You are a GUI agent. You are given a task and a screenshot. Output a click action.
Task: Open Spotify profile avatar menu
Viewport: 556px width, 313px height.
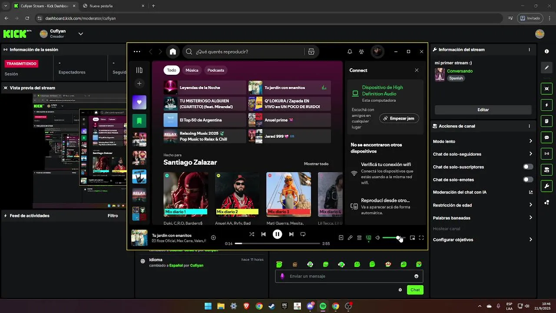[377, 52]
